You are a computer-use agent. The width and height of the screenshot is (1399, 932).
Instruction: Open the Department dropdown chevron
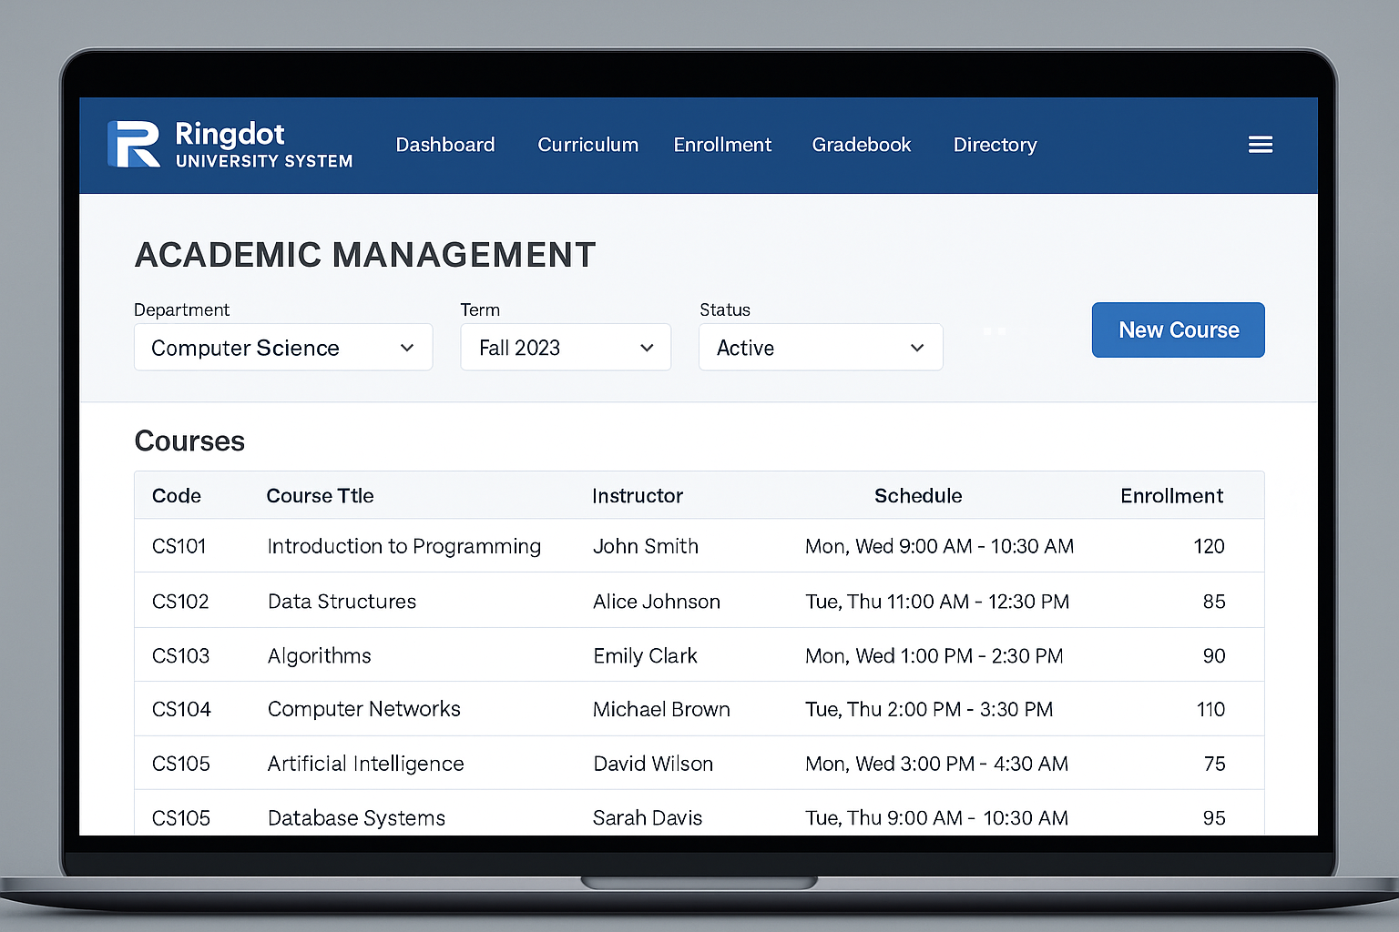(x=406, y=348)
